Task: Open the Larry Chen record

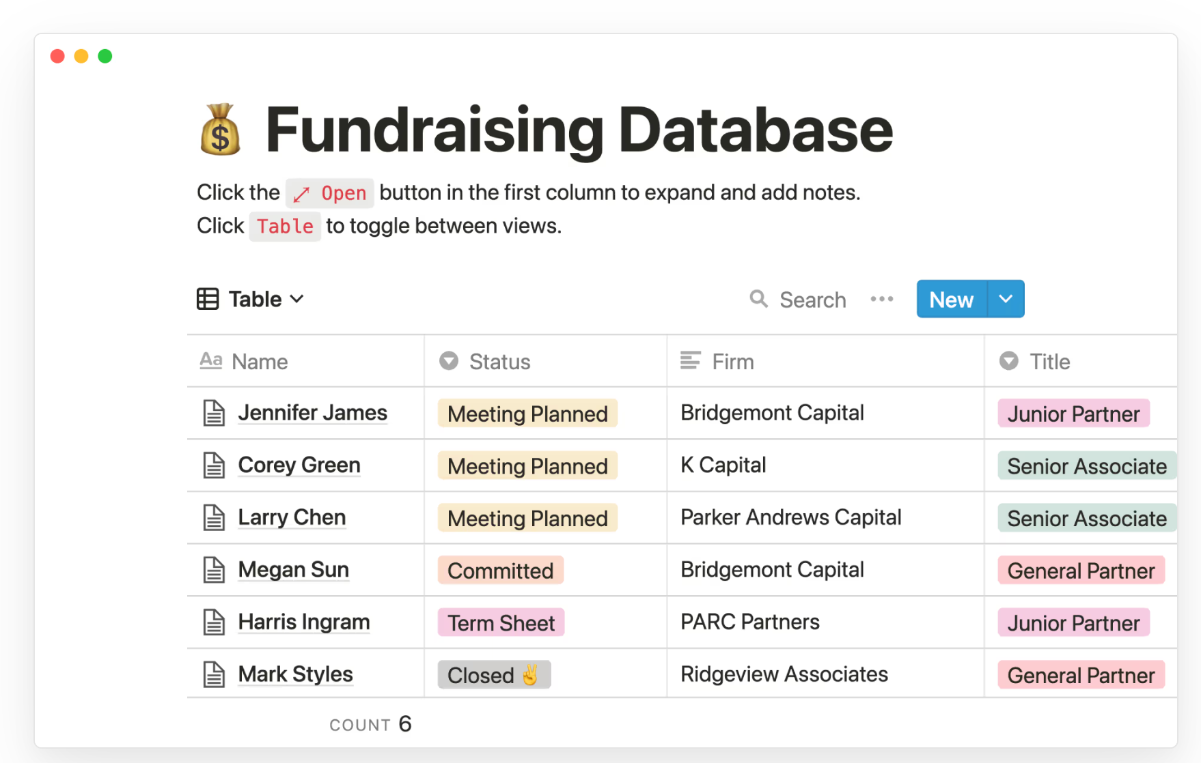Action: click(292, 518)
